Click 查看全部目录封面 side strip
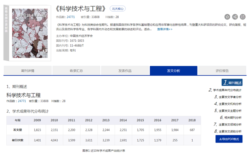The width and height of the screenshot is (250, 162). (x=6, y=33)
